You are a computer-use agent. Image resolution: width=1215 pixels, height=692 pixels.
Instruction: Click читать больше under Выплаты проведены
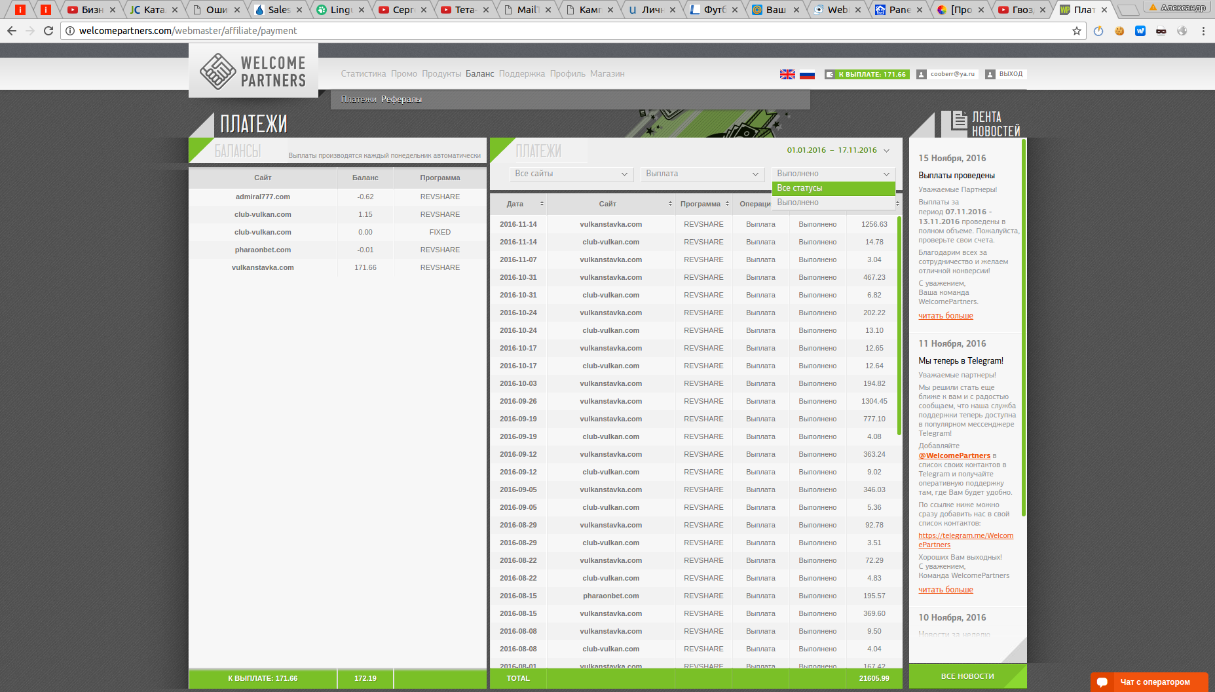coord(946,316)
